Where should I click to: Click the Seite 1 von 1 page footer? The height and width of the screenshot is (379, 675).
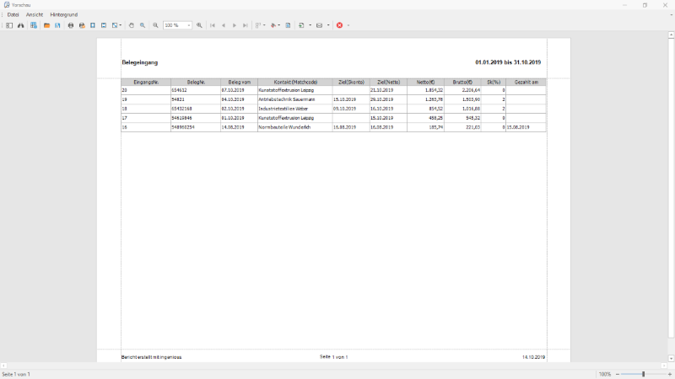[x=333, y=356]
